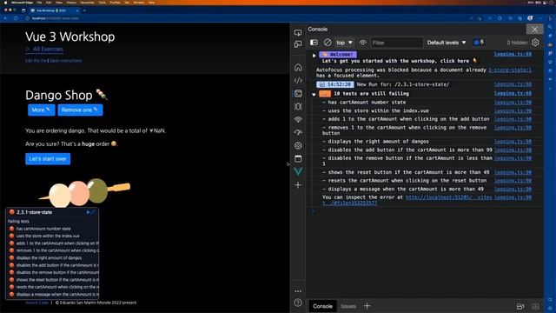Screen dimensions: 556x313
Task: Open the History menu in menu bar
Action: coord(71,3)
